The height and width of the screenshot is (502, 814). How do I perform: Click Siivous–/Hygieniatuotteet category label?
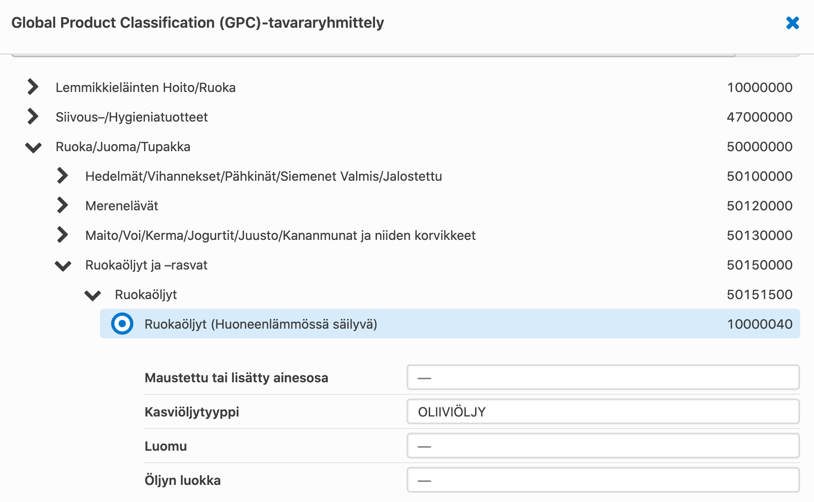(131, 117)
